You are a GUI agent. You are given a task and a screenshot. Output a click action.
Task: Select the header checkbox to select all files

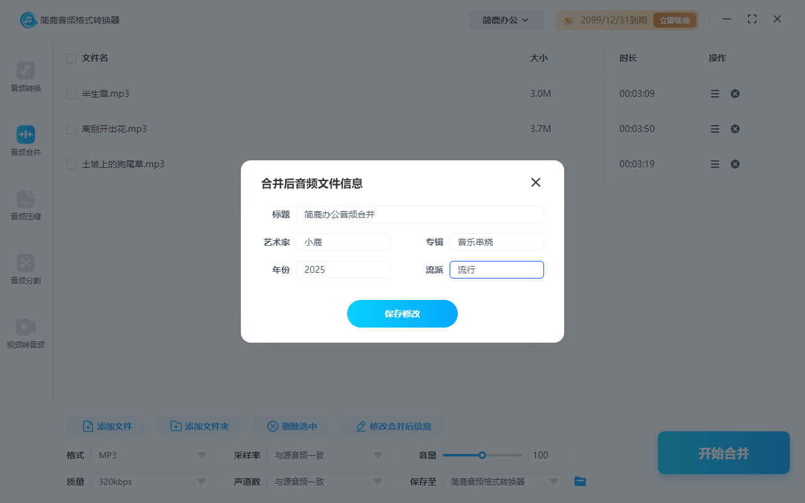(x=71, y=58)
